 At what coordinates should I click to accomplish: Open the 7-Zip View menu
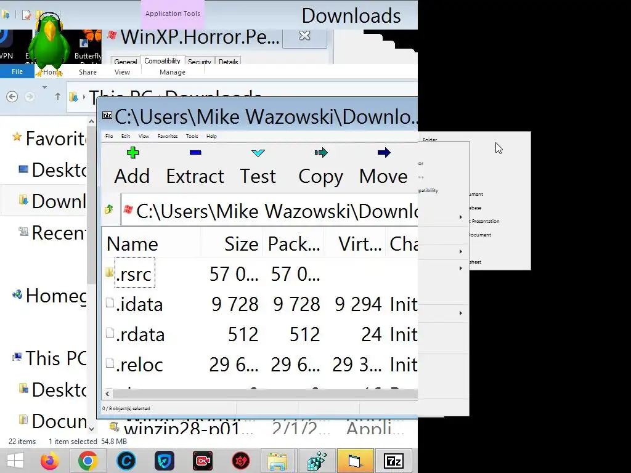pyautogui.click(x=144, y=136)
